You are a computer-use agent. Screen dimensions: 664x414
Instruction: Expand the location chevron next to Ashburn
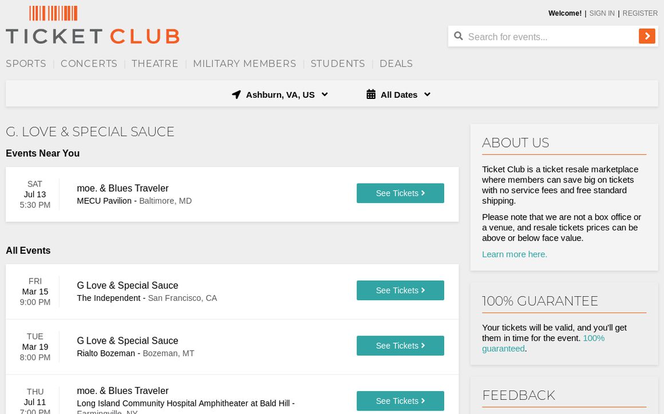(325, 94)
